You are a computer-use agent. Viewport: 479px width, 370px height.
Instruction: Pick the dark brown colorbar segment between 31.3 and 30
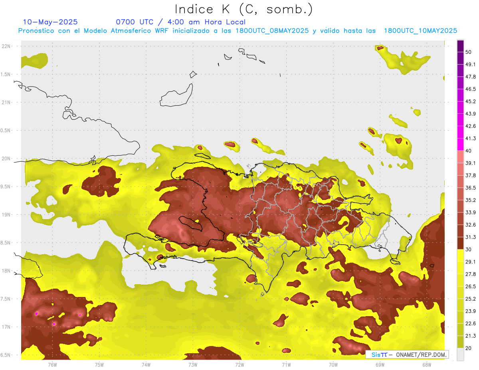coord(460,243)
